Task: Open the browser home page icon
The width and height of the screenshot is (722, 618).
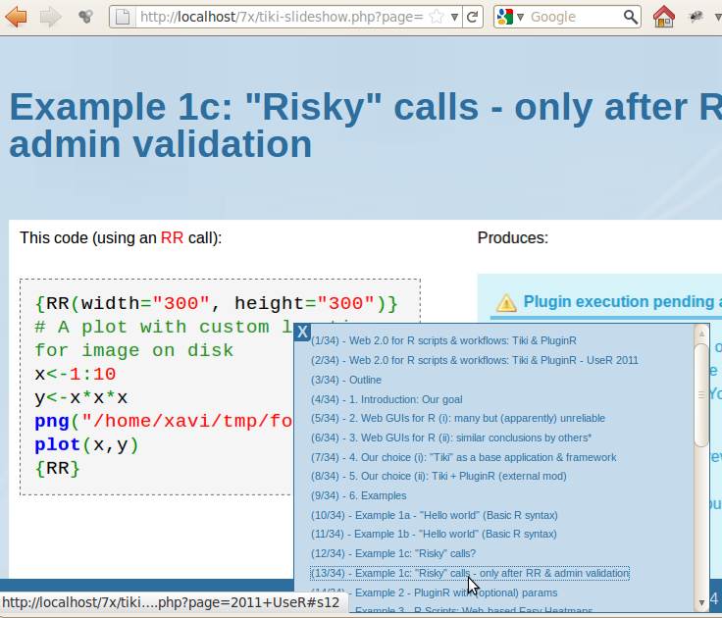Action: (663, 17)
